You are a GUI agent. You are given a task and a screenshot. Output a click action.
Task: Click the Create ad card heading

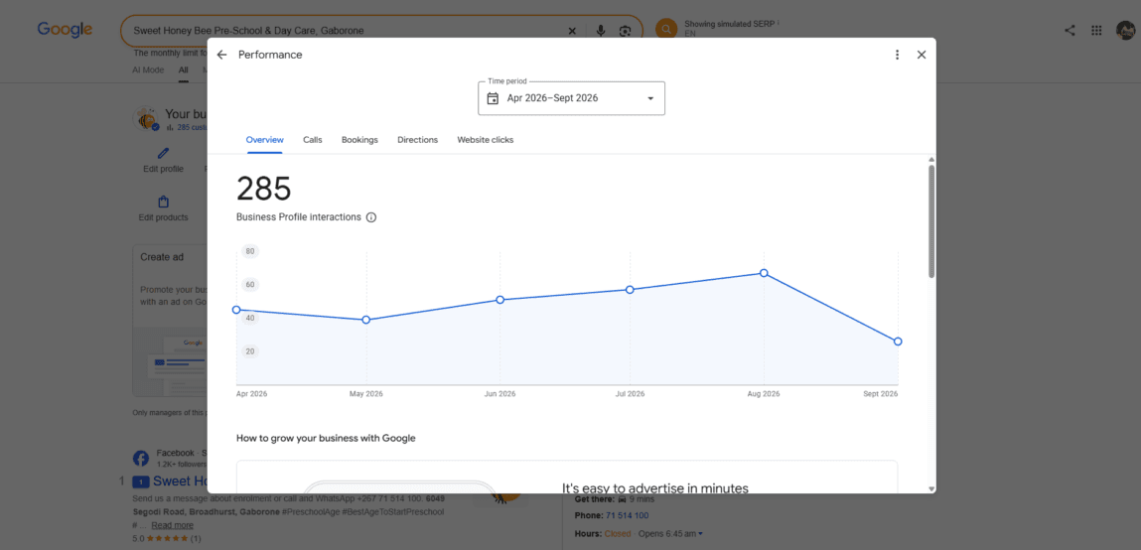pos(162,257)
